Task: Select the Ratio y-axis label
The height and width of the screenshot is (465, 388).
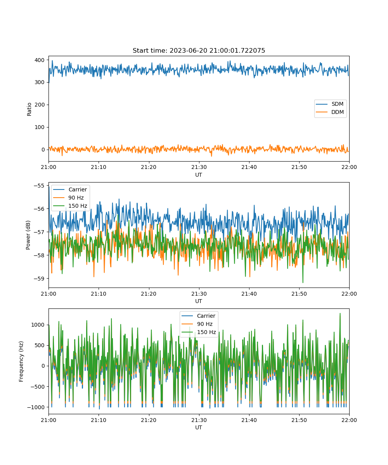Action: (29, 108)
